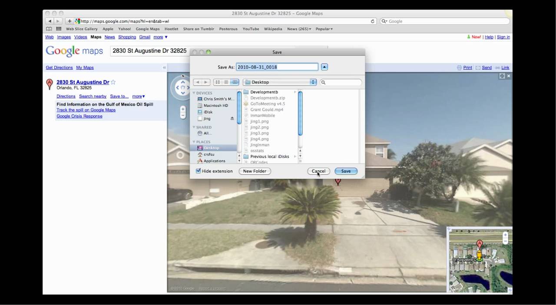Open the Google 'more' dropdown
Viewport: 556px width, 305px height.
[x=160, y=37]
